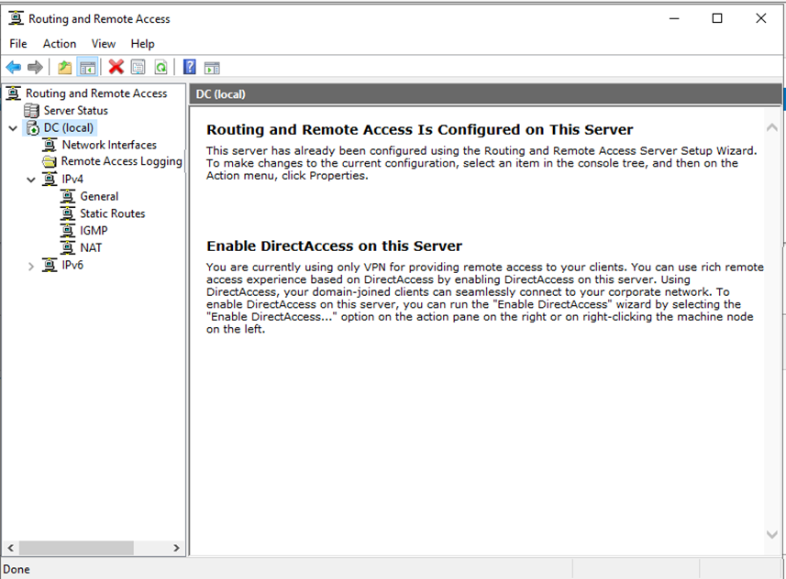
Task: Click the 'Done' status bar text
Action: 17,570
